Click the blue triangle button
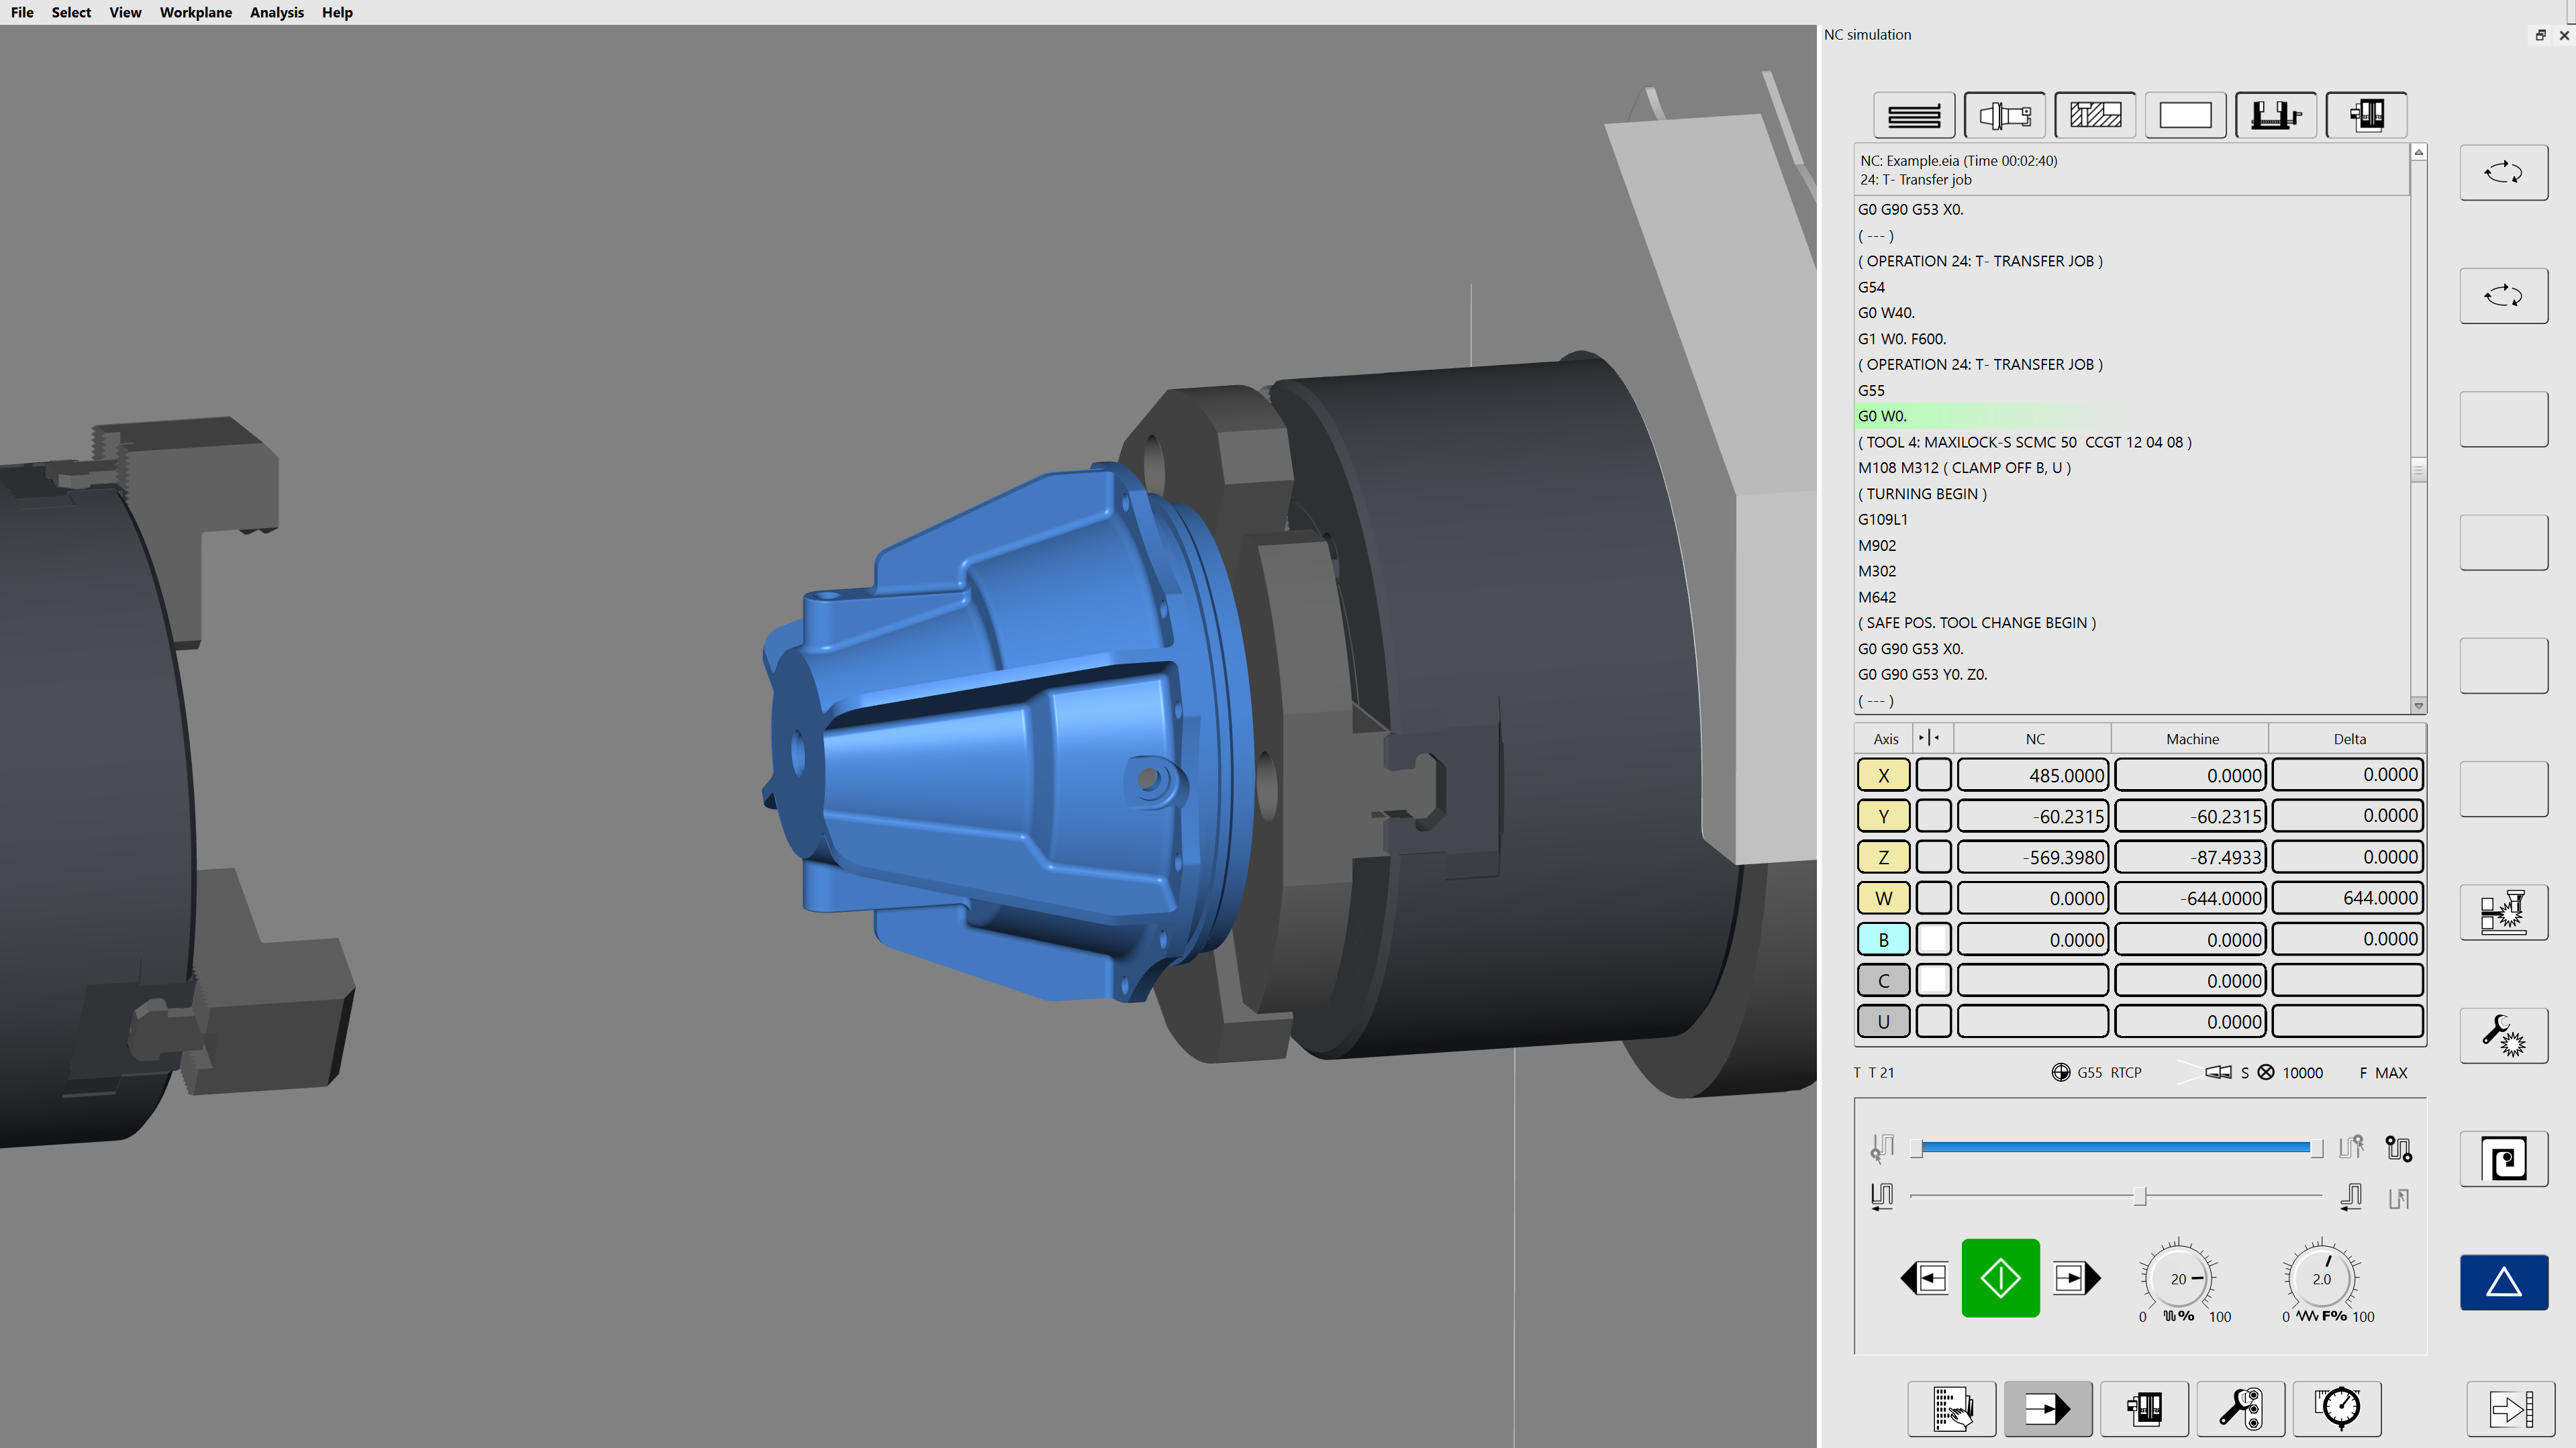Image resolution: width=2576 pixels, height=1448 pixels. tap(2503, 1282)
